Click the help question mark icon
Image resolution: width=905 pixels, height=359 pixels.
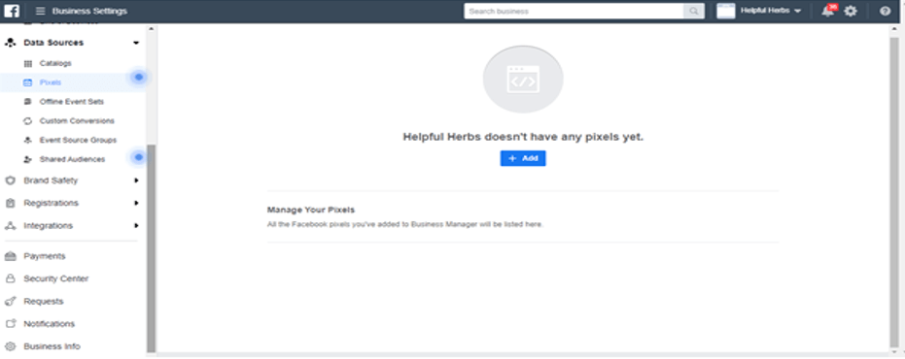885,11
